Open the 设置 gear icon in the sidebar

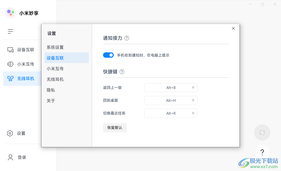(x=10, y=133)
